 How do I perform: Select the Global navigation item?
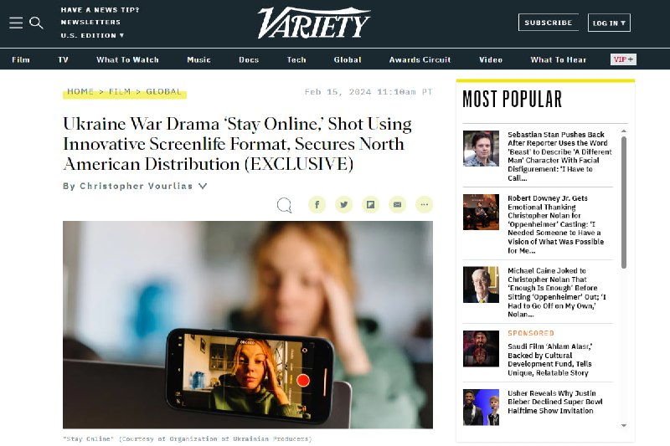coord(348,59)
